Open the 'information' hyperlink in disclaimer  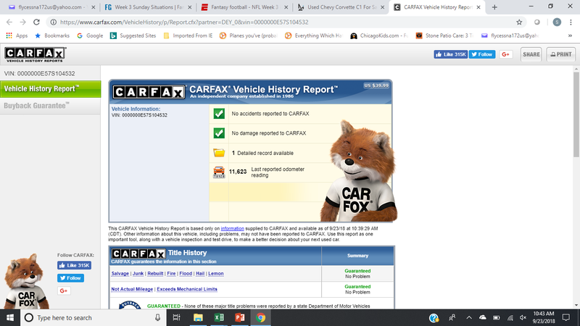pyautogui.click(x=232, y=228)
